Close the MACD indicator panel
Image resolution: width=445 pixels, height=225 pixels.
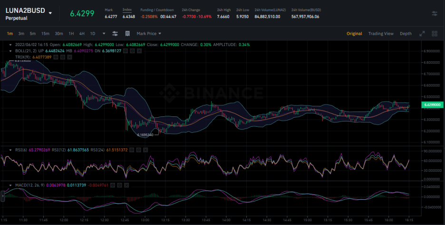(126, 185)
